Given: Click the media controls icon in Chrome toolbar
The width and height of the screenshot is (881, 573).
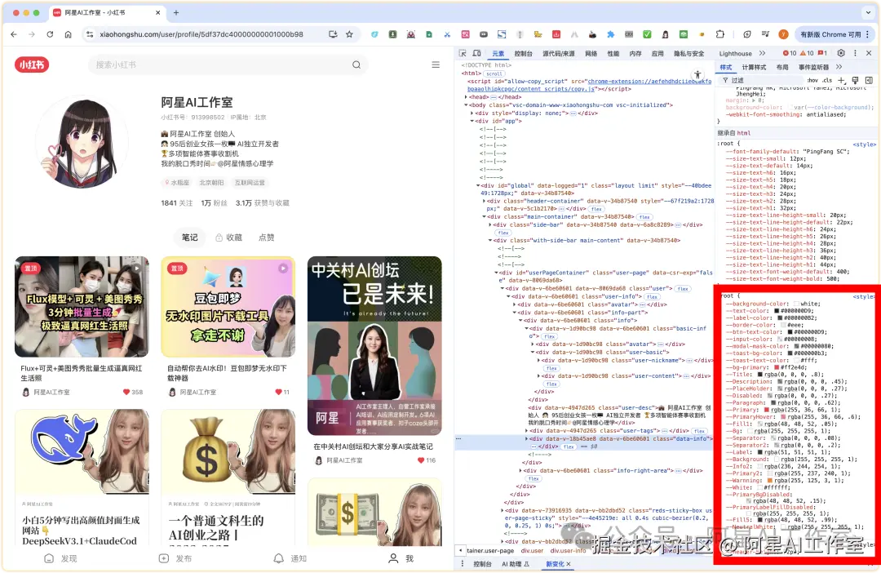Looking at the screenshot, I should click(765, 34).
